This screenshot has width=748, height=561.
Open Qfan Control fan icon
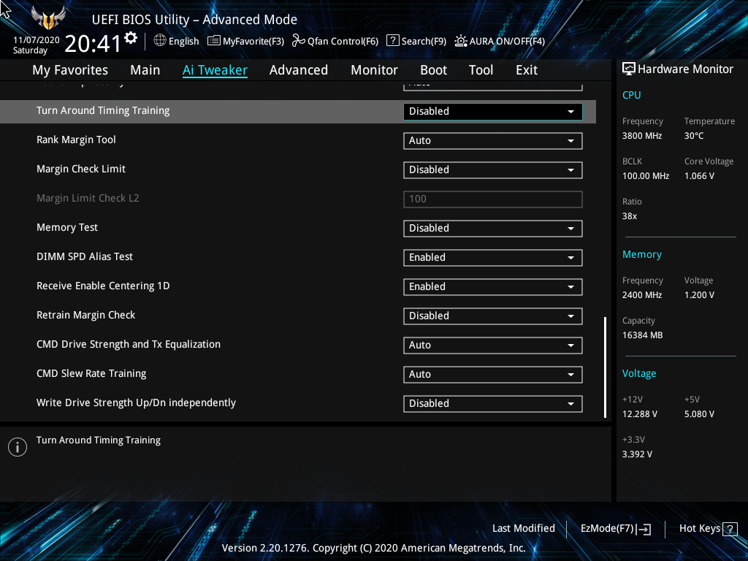click(299, 41)
